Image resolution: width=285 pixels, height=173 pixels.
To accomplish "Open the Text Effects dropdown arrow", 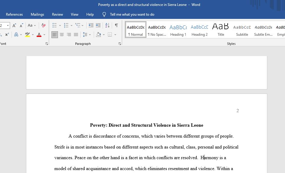I will (21, 35).
